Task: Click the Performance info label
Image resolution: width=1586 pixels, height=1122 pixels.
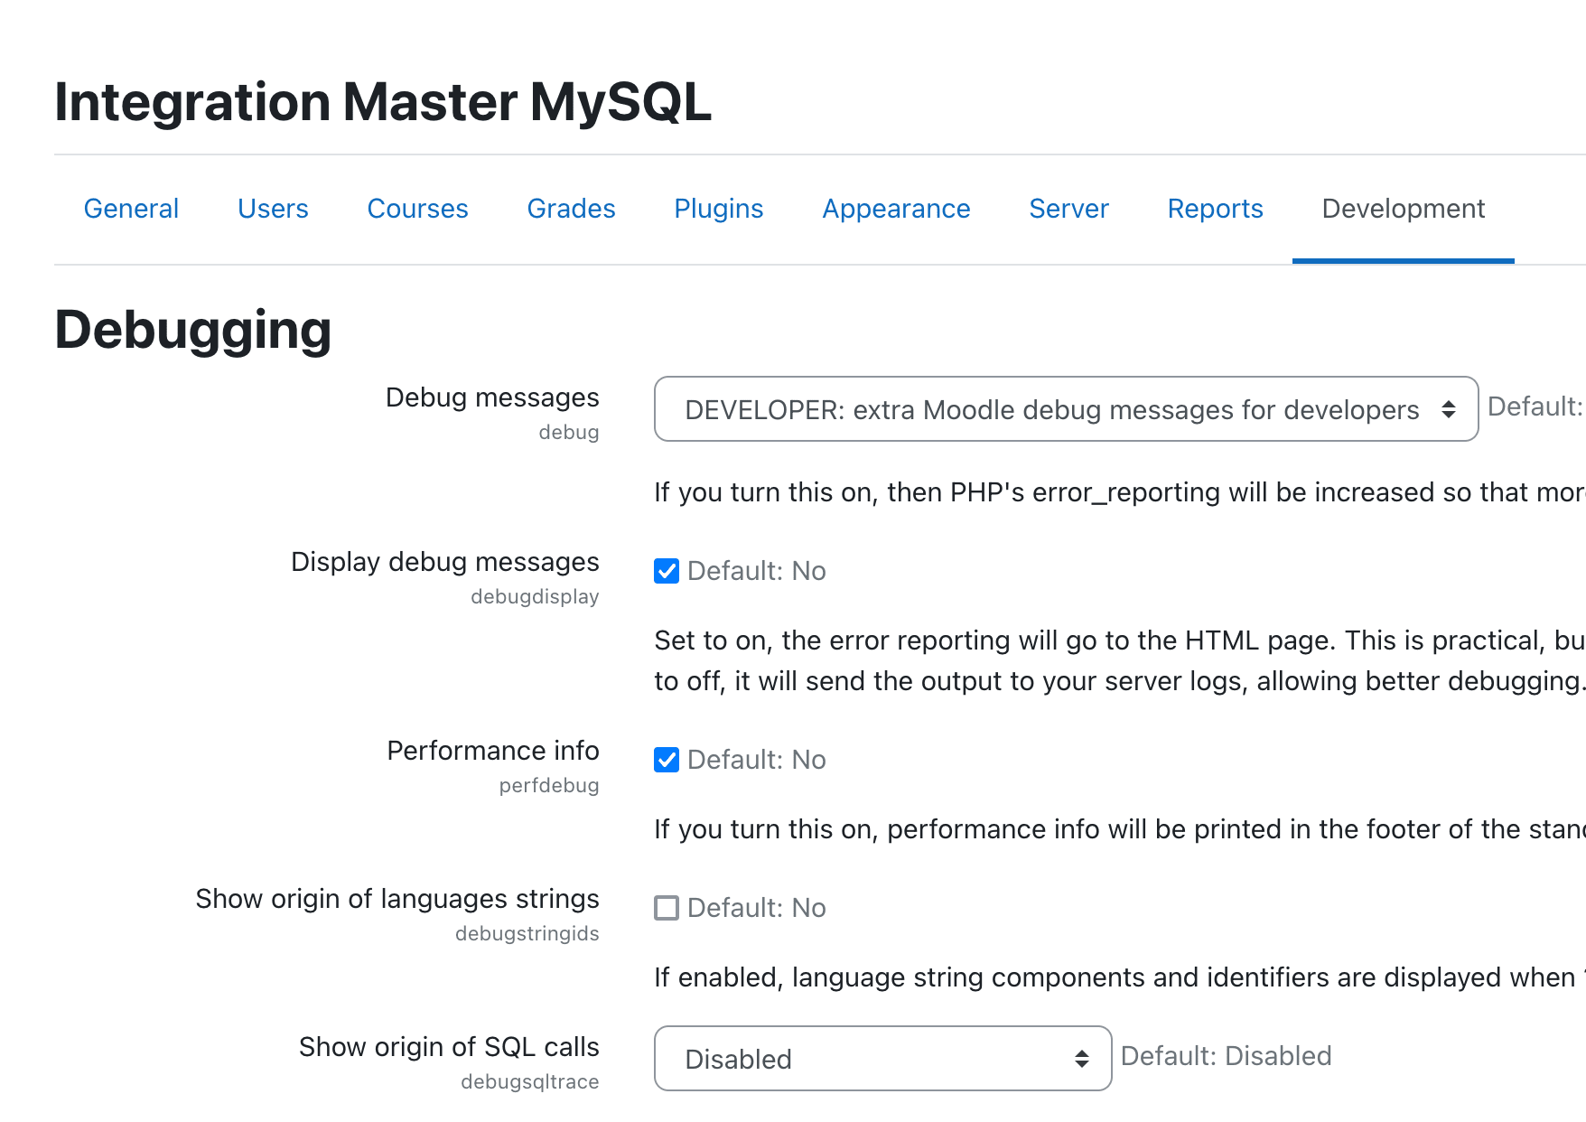Action: (493, 751)
